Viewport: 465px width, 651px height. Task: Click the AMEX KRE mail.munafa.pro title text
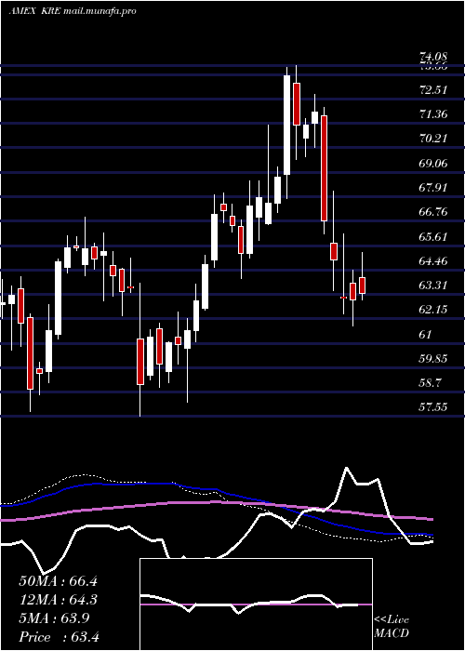pyautogui.click(x=73, y=11)
